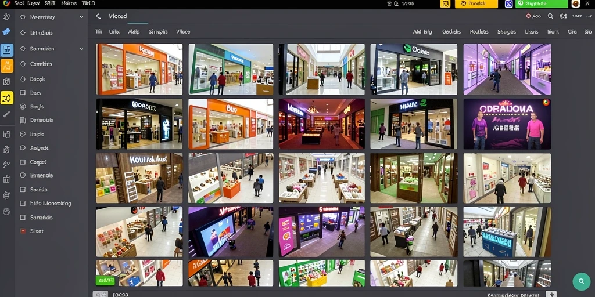The width and height of the screenshot is (595, 297).
Task: Select the Limenols radio option
Action: coord(23,175)
